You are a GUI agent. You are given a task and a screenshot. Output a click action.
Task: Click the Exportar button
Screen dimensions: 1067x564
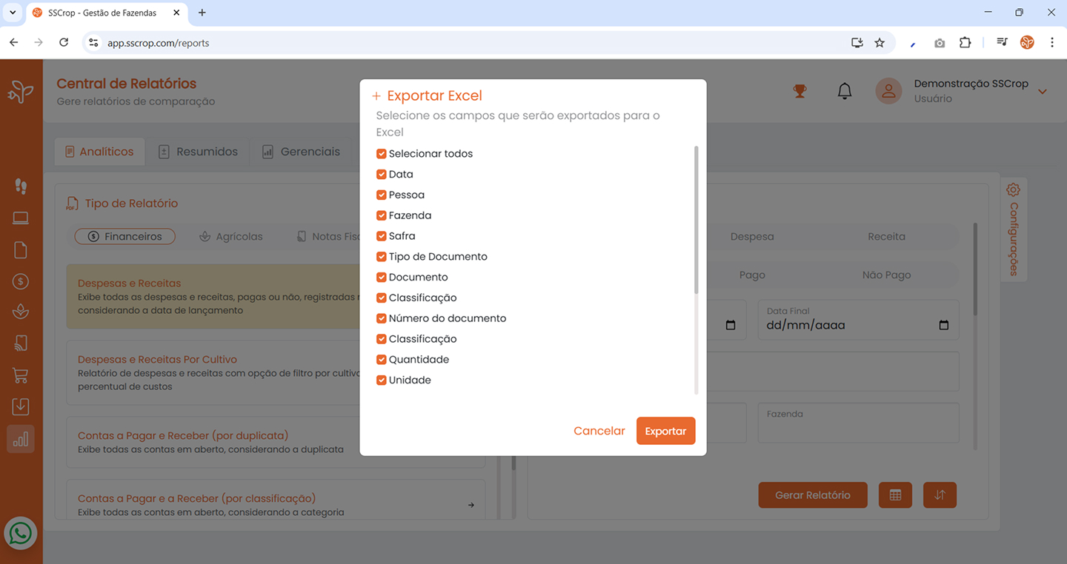tap(665, 431)
